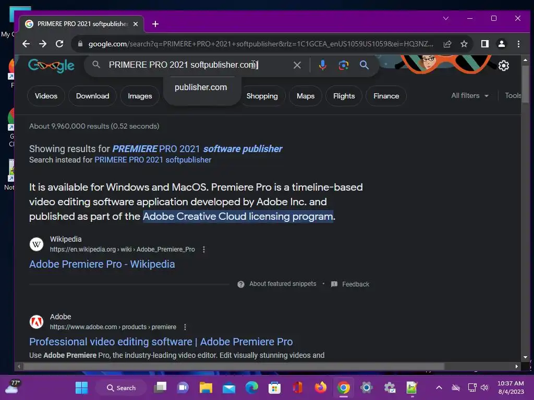Close the PRIMERE PRO 2021 tab

coord(136,24)
